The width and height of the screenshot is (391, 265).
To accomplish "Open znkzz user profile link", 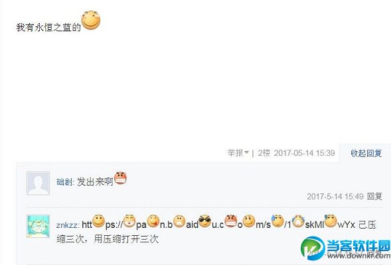I will coord(66,225).
